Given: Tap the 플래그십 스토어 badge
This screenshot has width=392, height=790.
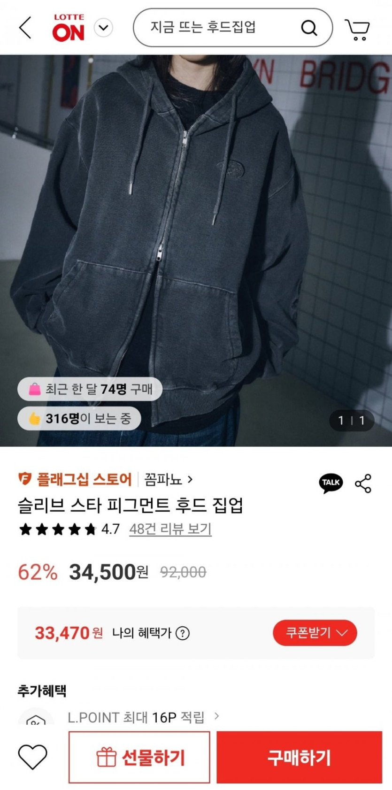Looking at the screenshot, I should (75, 479).
